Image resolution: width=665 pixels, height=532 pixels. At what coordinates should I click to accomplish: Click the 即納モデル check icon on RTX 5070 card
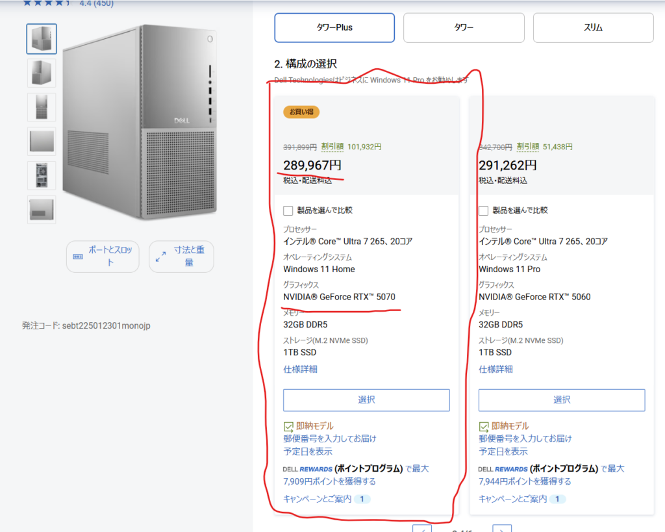pyautogui.click(x=288, y=426)
